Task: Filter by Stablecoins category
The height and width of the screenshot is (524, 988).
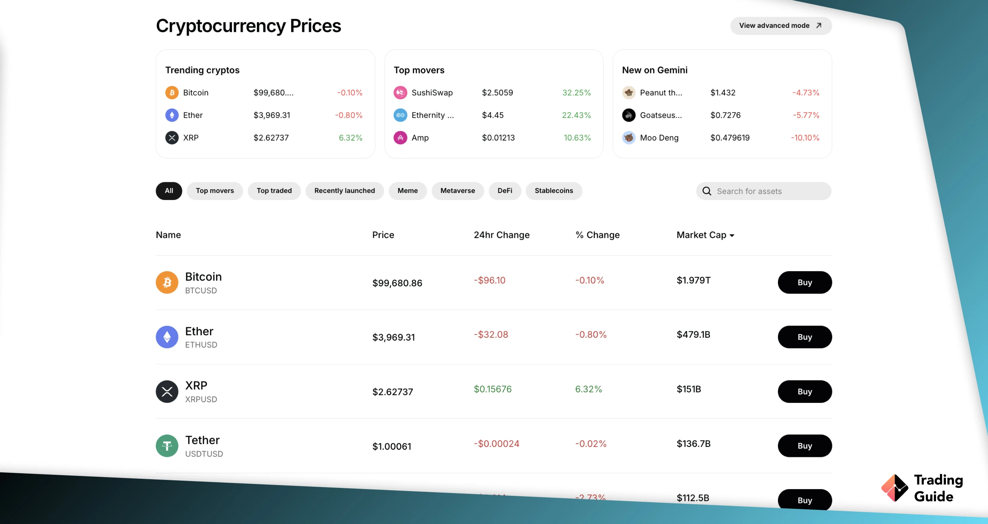Action: coord(554,191)
